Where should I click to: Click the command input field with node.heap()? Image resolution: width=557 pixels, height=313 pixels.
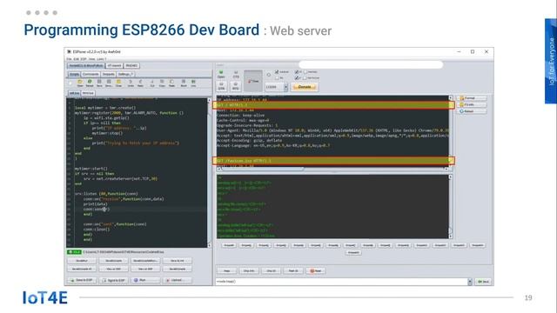[x=341, y=282]
